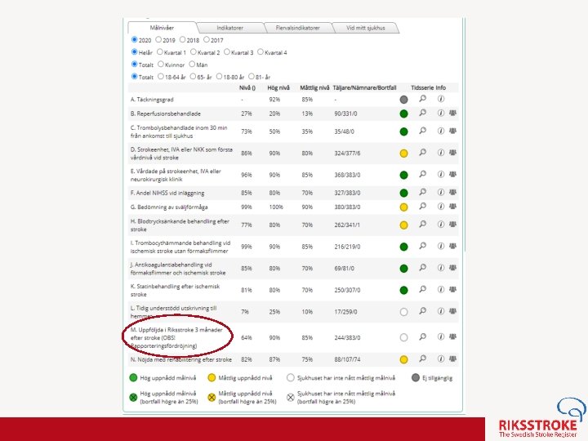Open time series for N. Nöjda med rehabilitering
Screen dimensions: 588x441
pyautogui.click(x=423, y=359)
